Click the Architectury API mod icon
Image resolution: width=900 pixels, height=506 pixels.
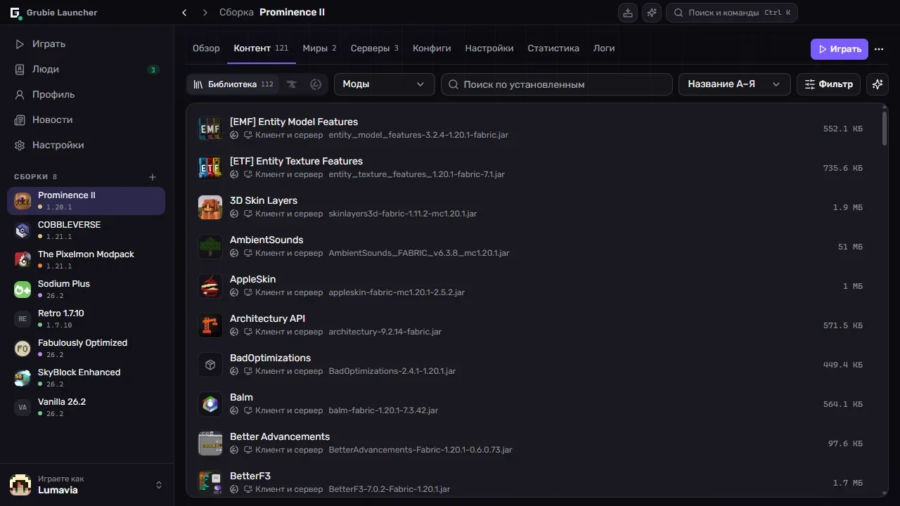click(x=210, y=325)
